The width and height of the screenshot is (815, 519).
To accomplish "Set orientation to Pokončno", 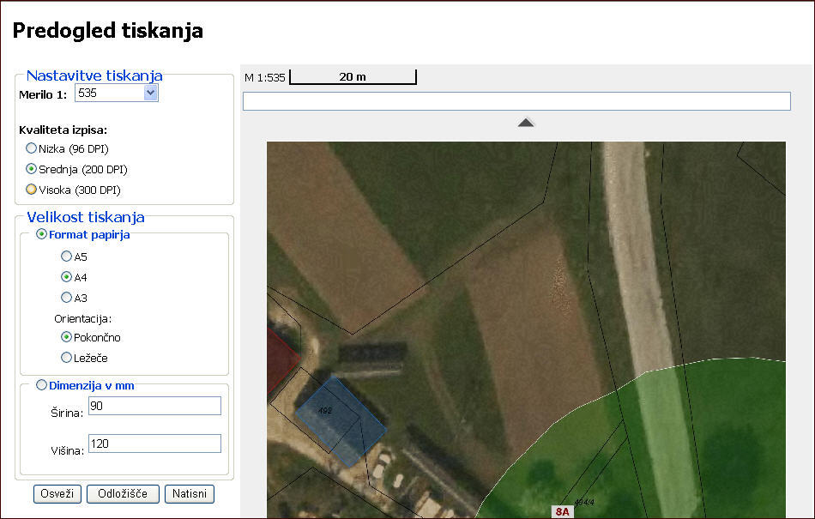I will click(66, 337).
